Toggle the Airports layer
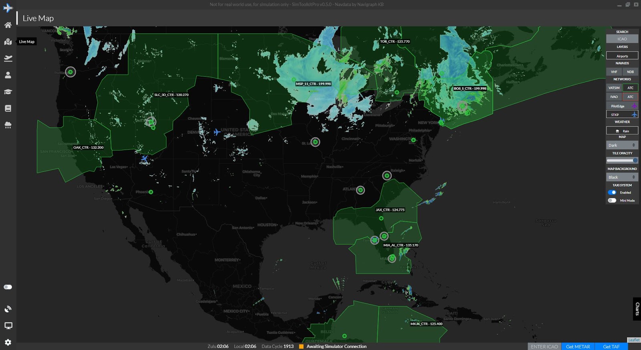This screenshot has height=350, width=641. point(622,56)
